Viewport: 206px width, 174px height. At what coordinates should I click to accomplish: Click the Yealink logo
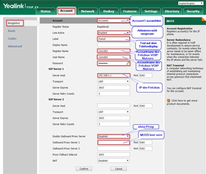(x=13, y=6)
